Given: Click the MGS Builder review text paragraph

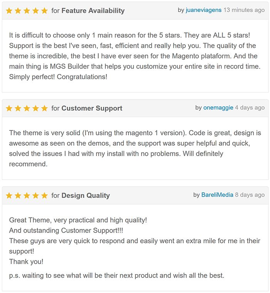Looking at the screenshot, I should click(135, 56).
